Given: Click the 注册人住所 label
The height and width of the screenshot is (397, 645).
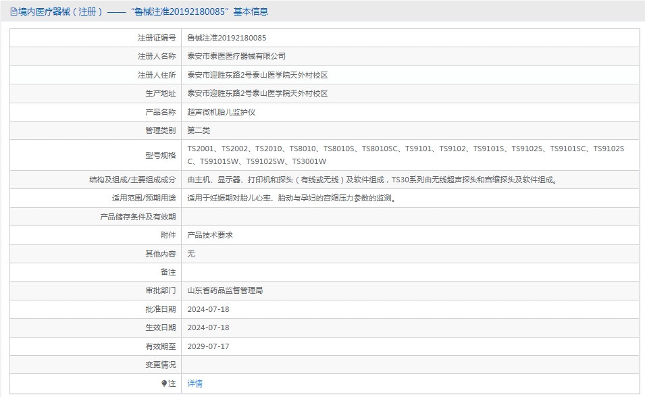Looking at the screenshot, I should pyautogui.click(x=157, y=75).
